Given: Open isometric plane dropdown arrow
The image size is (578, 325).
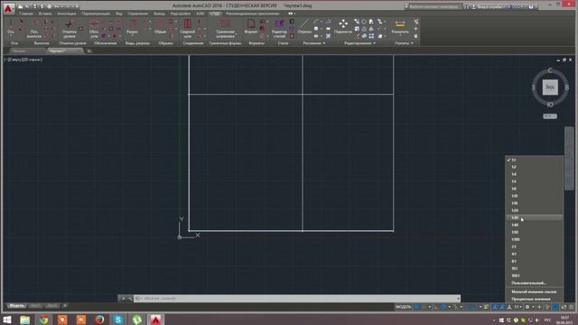Looking at the screenshot, I should click(x=461, y=307).
